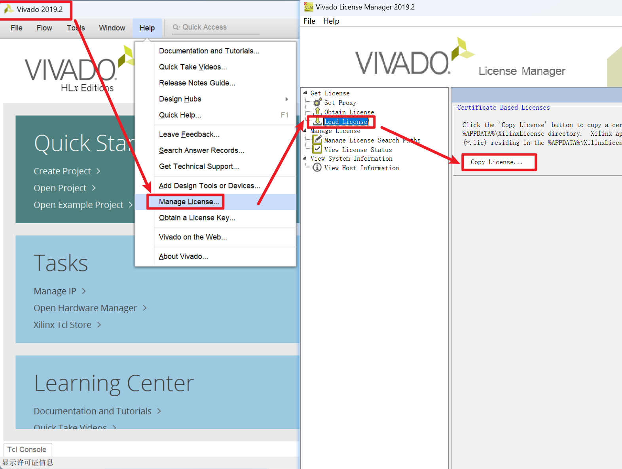Click the Load License download icon
This screenshot has width=622, height=469.
pyautogui.click(x=317, y=121)
